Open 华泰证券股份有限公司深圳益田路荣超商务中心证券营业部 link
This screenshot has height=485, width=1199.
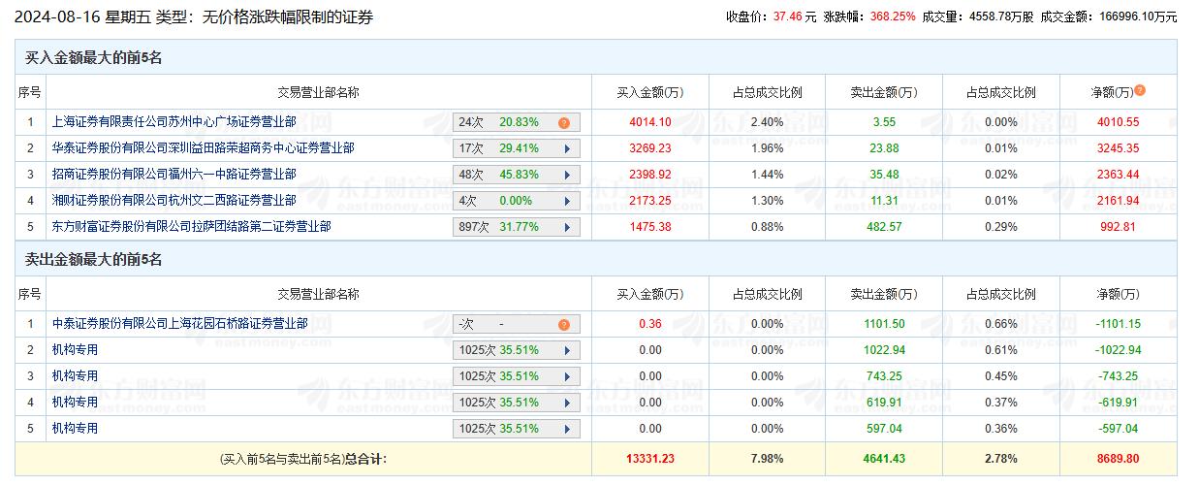[x=203, y=148]
